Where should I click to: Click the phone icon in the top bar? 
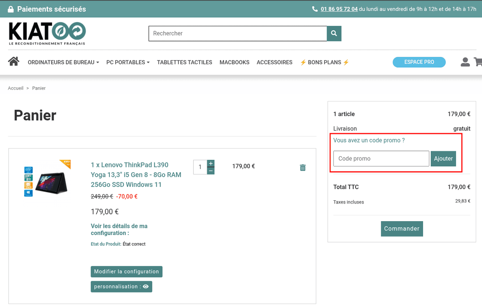point(315,9)
